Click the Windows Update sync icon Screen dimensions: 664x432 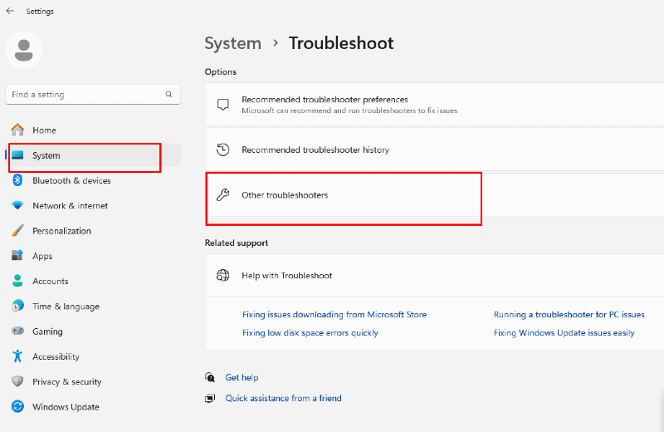[x=17, y=406]
